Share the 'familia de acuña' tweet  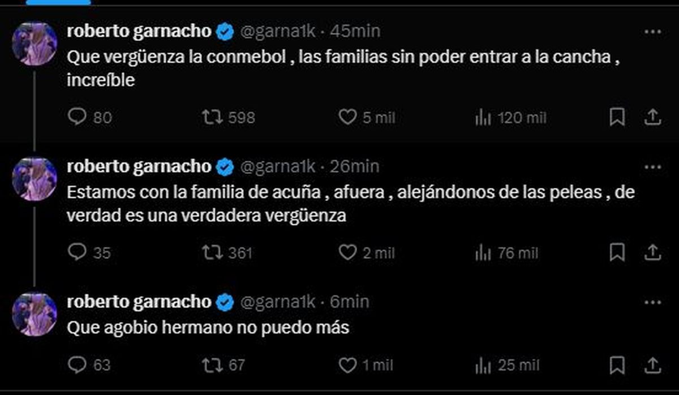click(652, 252)
